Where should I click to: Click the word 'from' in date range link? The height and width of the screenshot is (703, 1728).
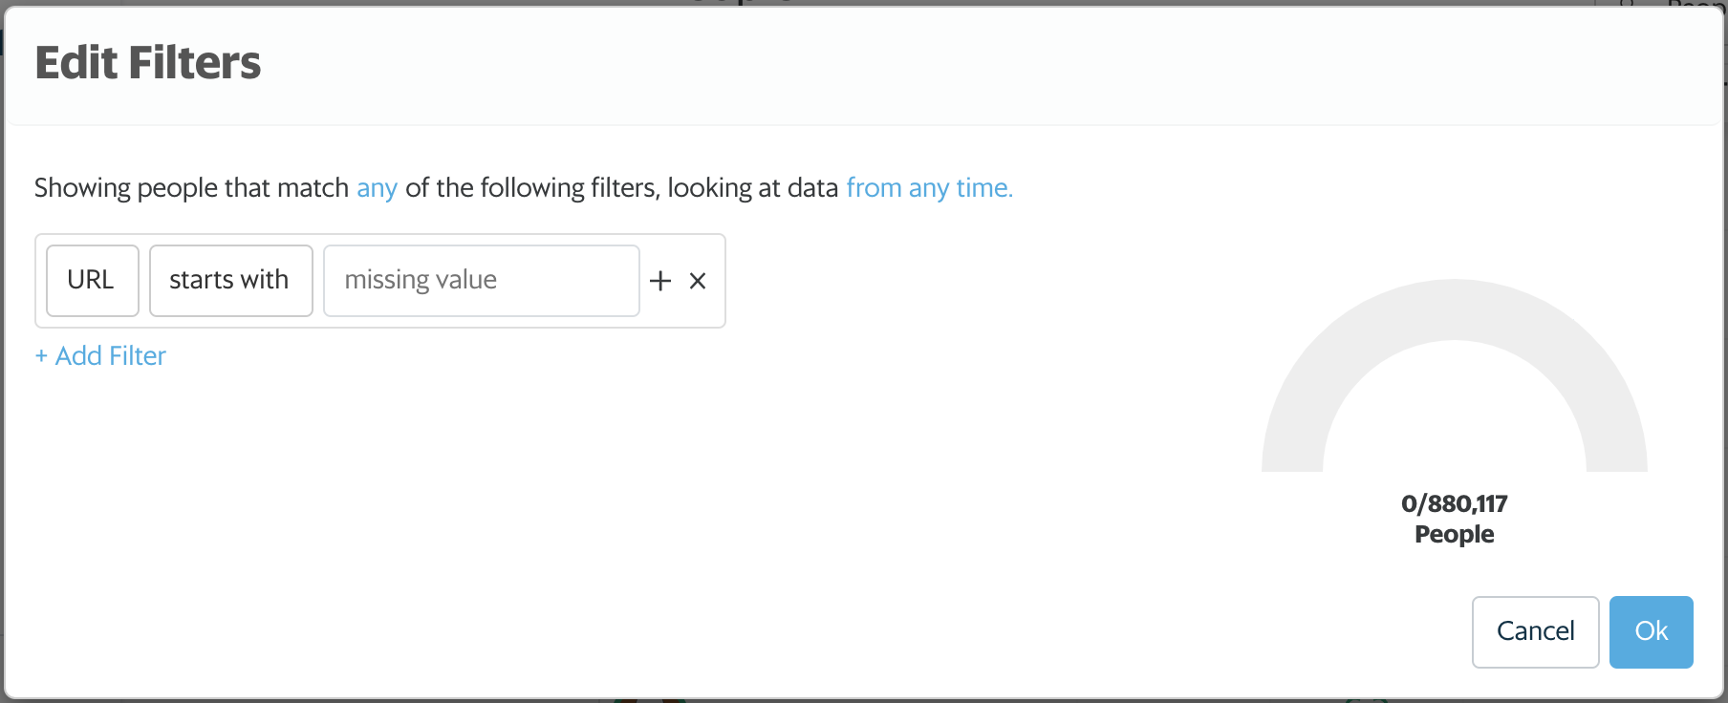point(874,188)
